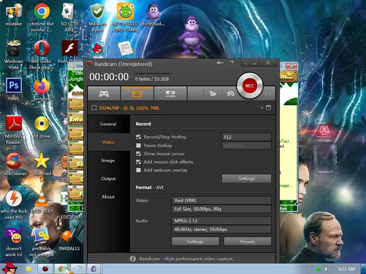Click the Record section Settings button

pyautogui.click(x=247, y=178)
